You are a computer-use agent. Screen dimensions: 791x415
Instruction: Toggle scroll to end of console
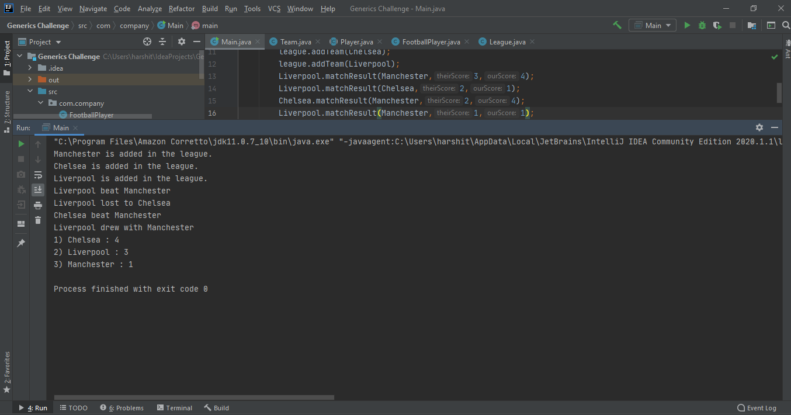pyautogui.click(x=38, y=189)
